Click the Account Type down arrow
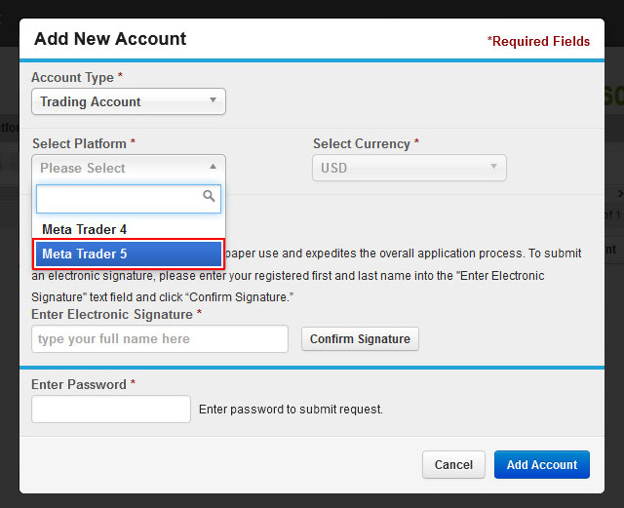 point(213,99)
